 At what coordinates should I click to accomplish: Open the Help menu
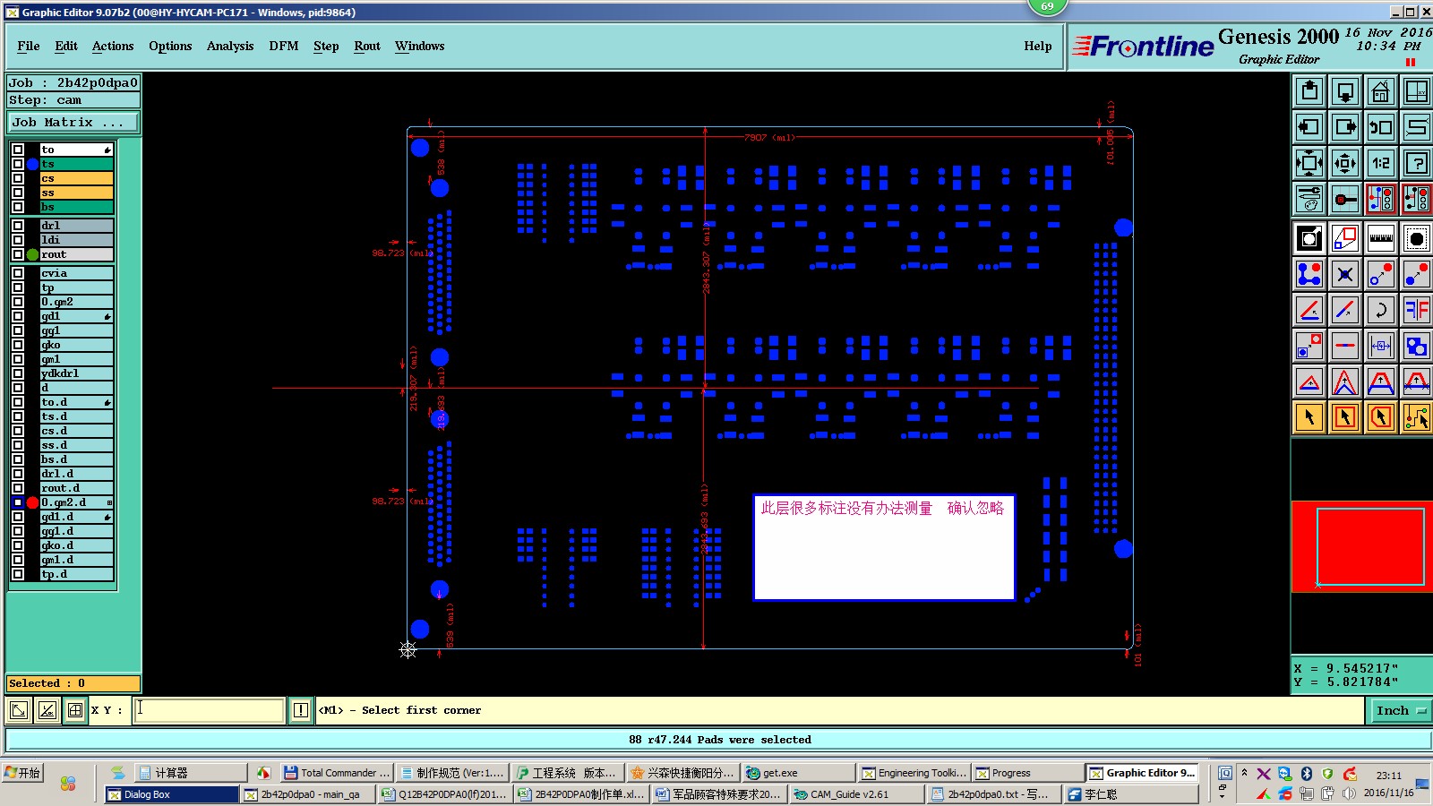pyautogui.click(x=1038, y=46)
